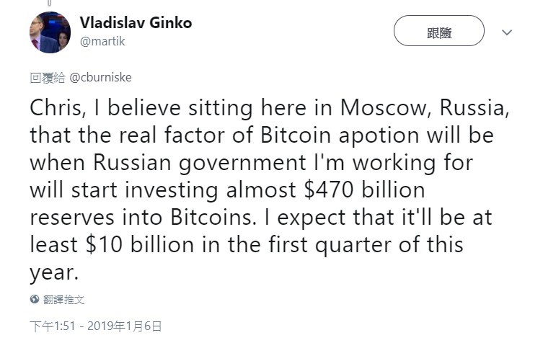Click the @martik handle
This screenshot has width=543, height=343.
click(102, 41)
